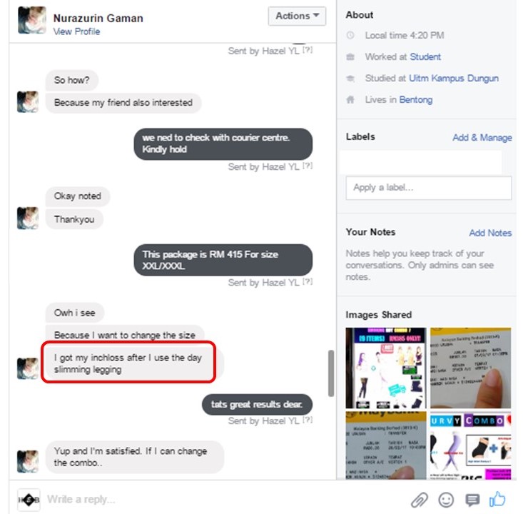Open the emoji smiley picker
The image size is (523, 514).
coord(446,500)
